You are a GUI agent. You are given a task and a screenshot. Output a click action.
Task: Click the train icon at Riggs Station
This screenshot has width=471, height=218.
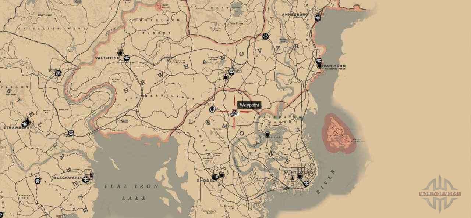[x=71, y=133]
